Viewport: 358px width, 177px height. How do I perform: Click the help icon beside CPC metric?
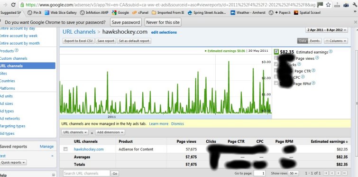303,77
